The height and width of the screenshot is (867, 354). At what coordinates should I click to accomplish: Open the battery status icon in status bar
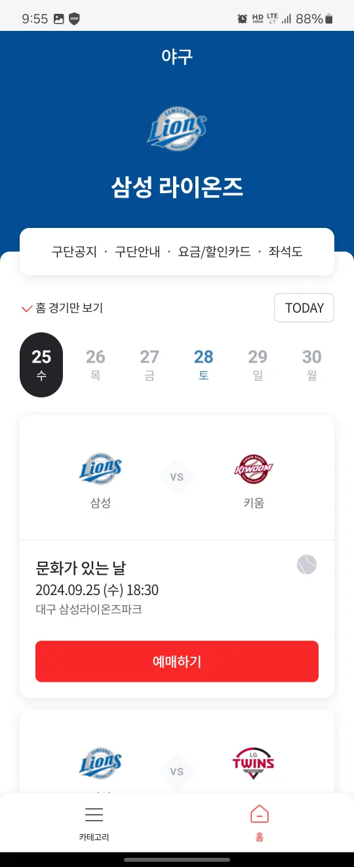pyautogui.click(x=329, y=19)
